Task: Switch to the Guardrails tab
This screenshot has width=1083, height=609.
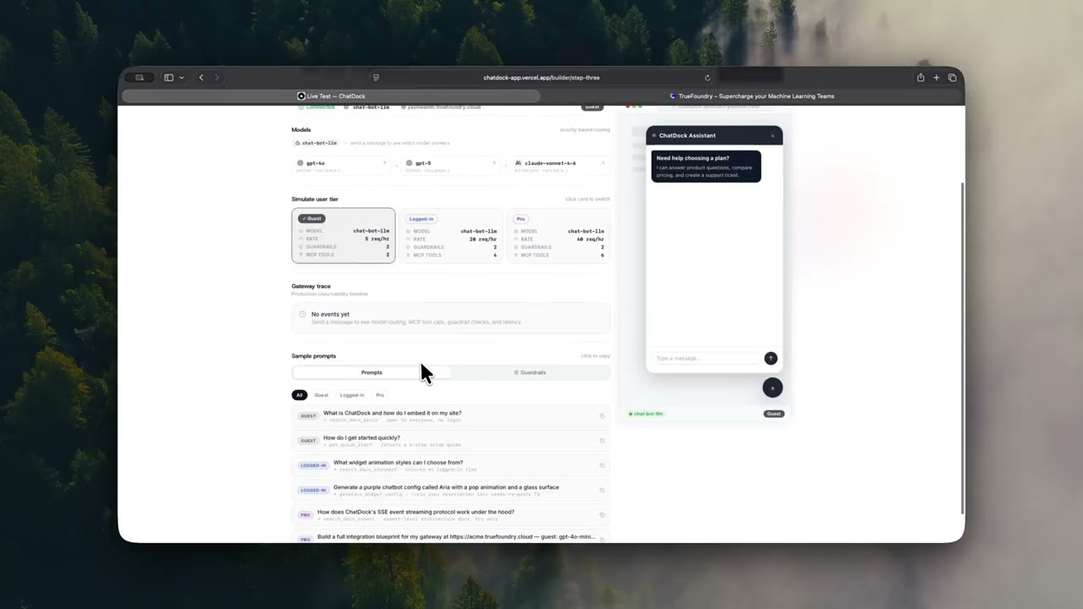Action: (x=531, y=372)
